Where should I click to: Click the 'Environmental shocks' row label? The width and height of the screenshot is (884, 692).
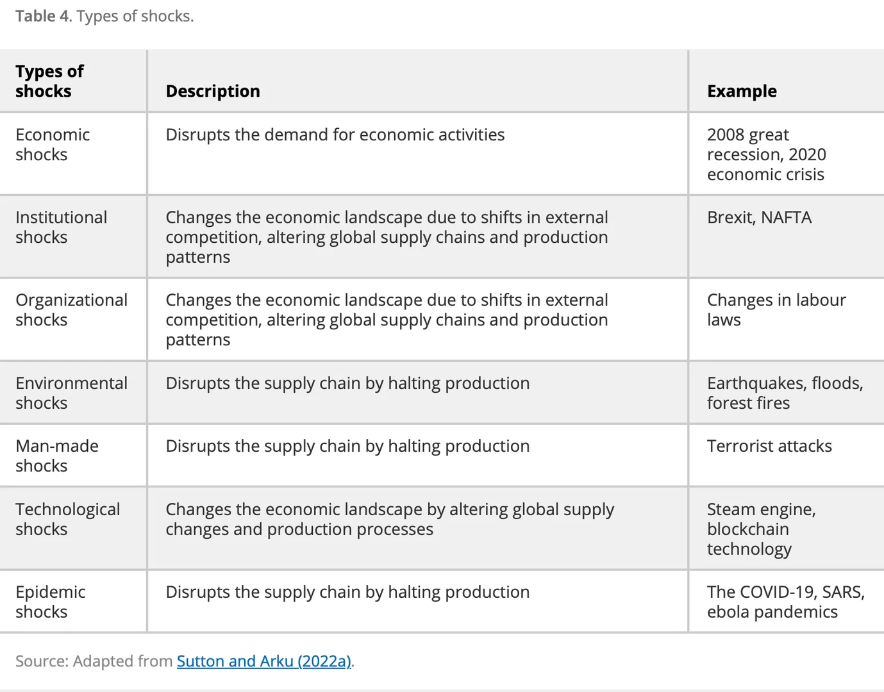pos(71,393)
